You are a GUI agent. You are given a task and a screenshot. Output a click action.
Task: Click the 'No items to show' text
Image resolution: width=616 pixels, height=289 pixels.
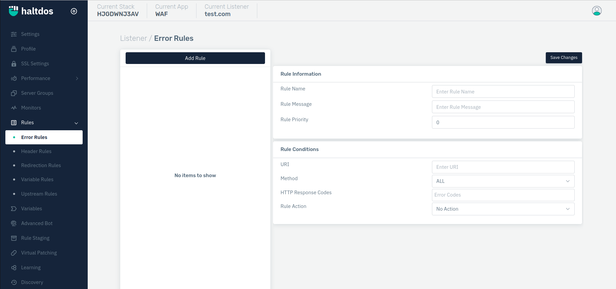[195, 175]
